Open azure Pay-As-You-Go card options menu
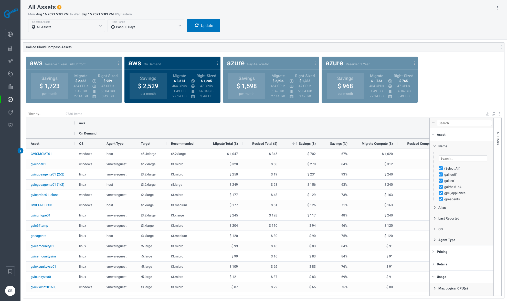Viewport: 507px width, 301px height. (316, 63)
